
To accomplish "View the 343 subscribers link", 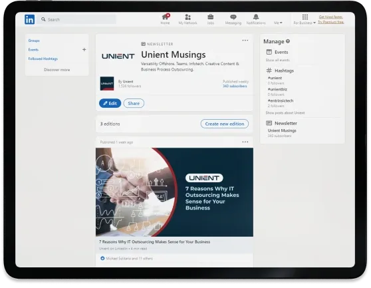I will coord(235,86).
